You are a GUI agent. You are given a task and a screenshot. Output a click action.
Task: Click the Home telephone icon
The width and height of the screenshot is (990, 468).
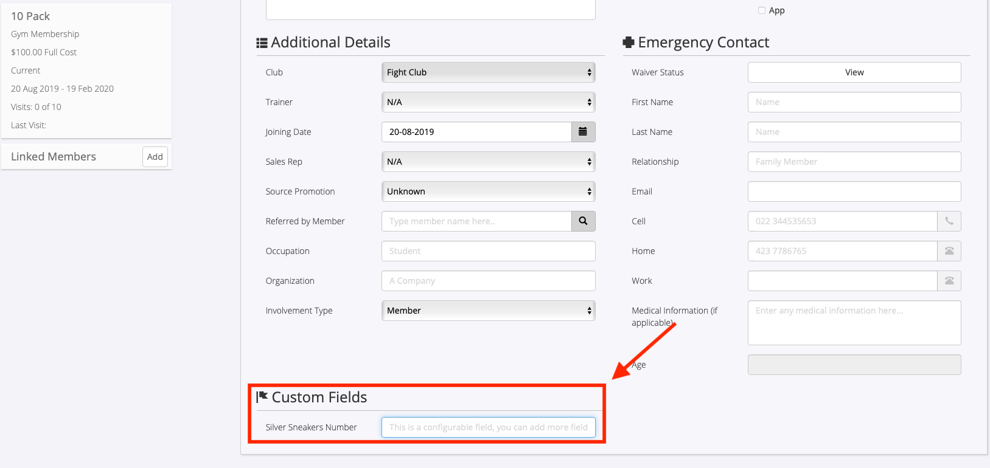[949, 251]
